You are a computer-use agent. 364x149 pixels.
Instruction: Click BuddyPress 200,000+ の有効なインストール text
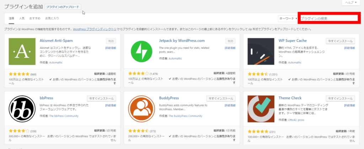146,138
